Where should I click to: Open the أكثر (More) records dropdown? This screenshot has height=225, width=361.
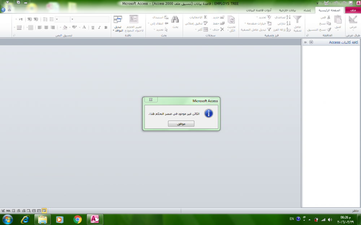(202, 30)
